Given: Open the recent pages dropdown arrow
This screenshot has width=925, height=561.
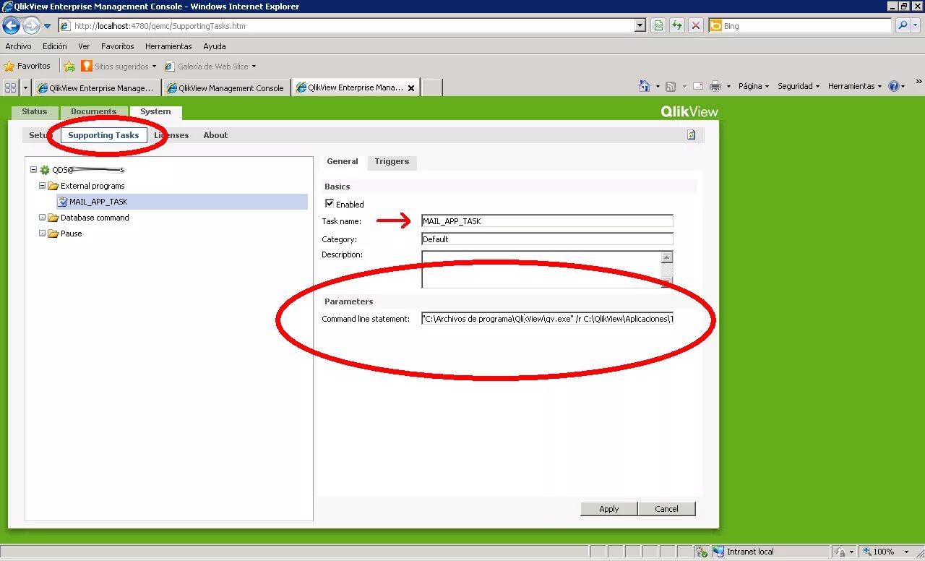Looking at the screenshot, I should pyautogui.click(x=48, y=26).
